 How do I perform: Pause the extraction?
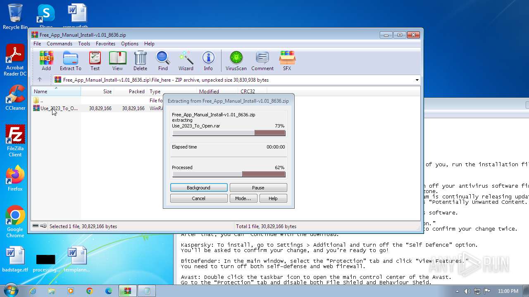(258, 188)
